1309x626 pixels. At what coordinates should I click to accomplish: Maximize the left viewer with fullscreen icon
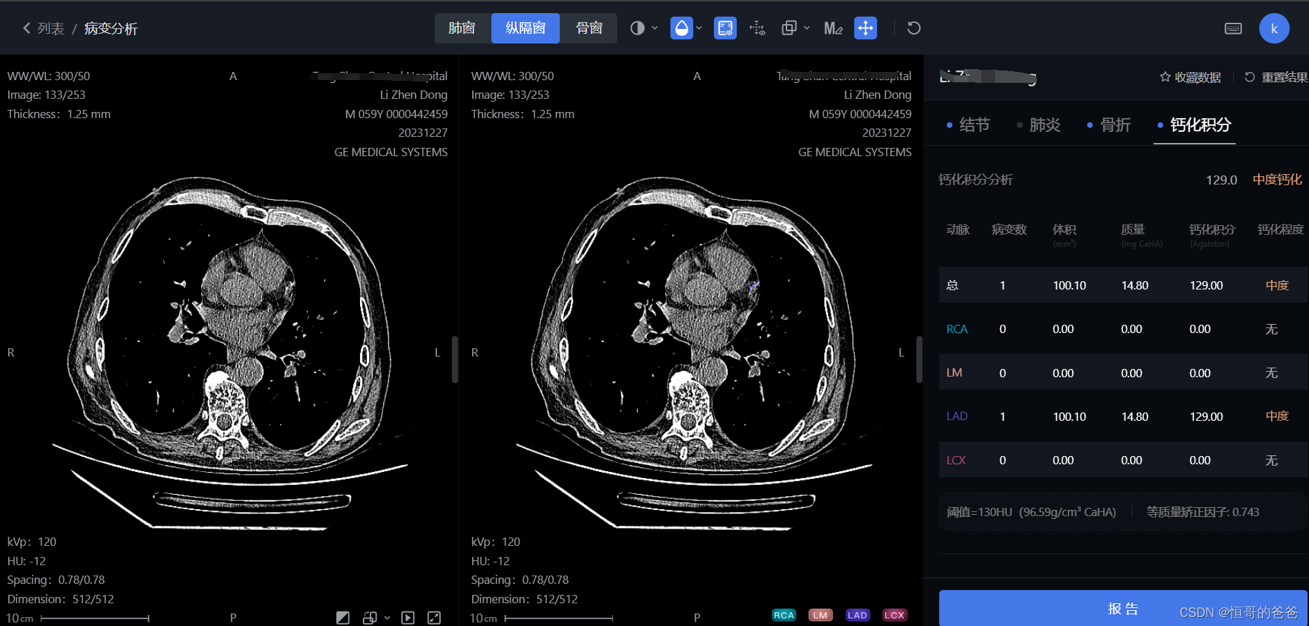click(x=434, y=618)
